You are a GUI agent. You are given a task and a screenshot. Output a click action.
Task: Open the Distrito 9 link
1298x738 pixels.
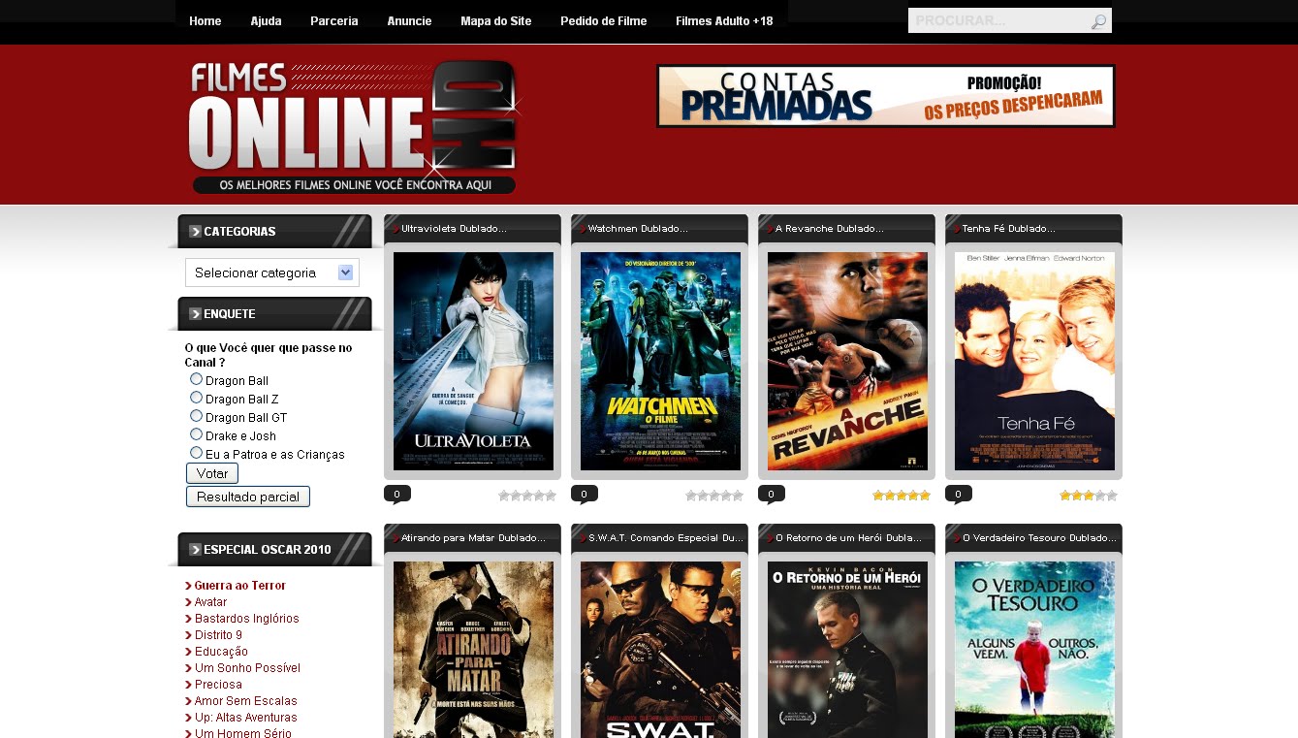point(219,635)
